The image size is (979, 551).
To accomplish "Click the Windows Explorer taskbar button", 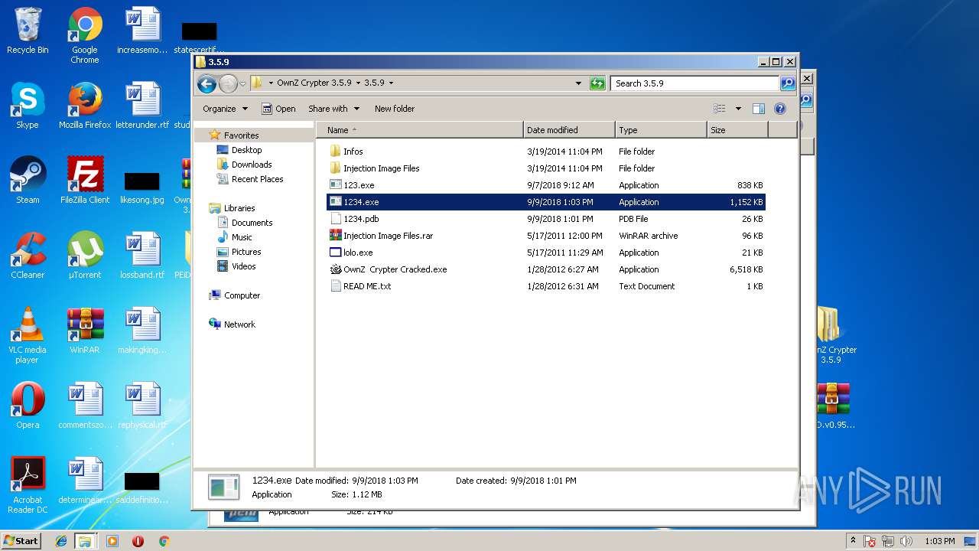I will tap(85, 541).
